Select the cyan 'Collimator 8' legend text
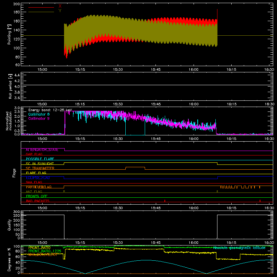The width and height of the screenshot is (277, 277). click(39, 114)
